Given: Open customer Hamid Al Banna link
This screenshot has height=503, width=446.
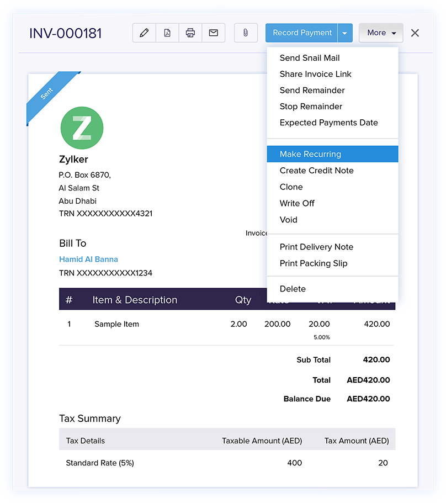Looking at the screenshot, I should 88,259.
